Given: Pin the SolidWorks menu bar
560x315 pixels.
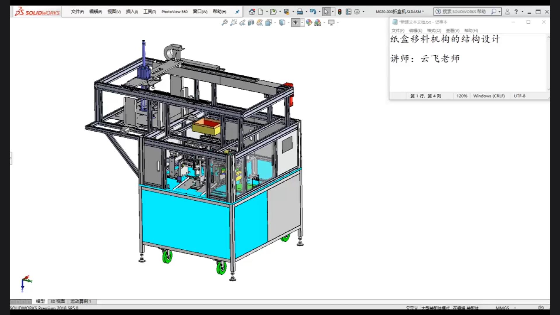Looking at the screenshot, I should (x=237, y=12).
